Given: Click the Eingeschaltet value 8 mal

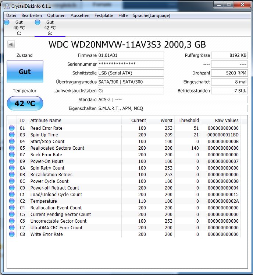Looking at the screenshot, I should click(229, 82).
